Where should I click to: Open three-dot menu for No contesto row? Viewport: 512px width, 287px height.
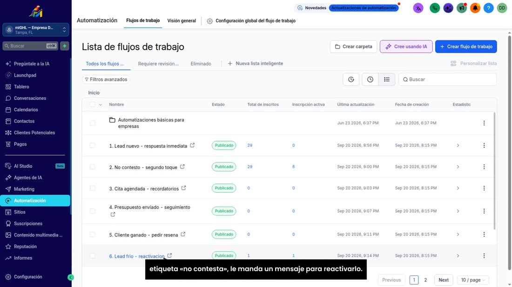click(x=484, y=167)
